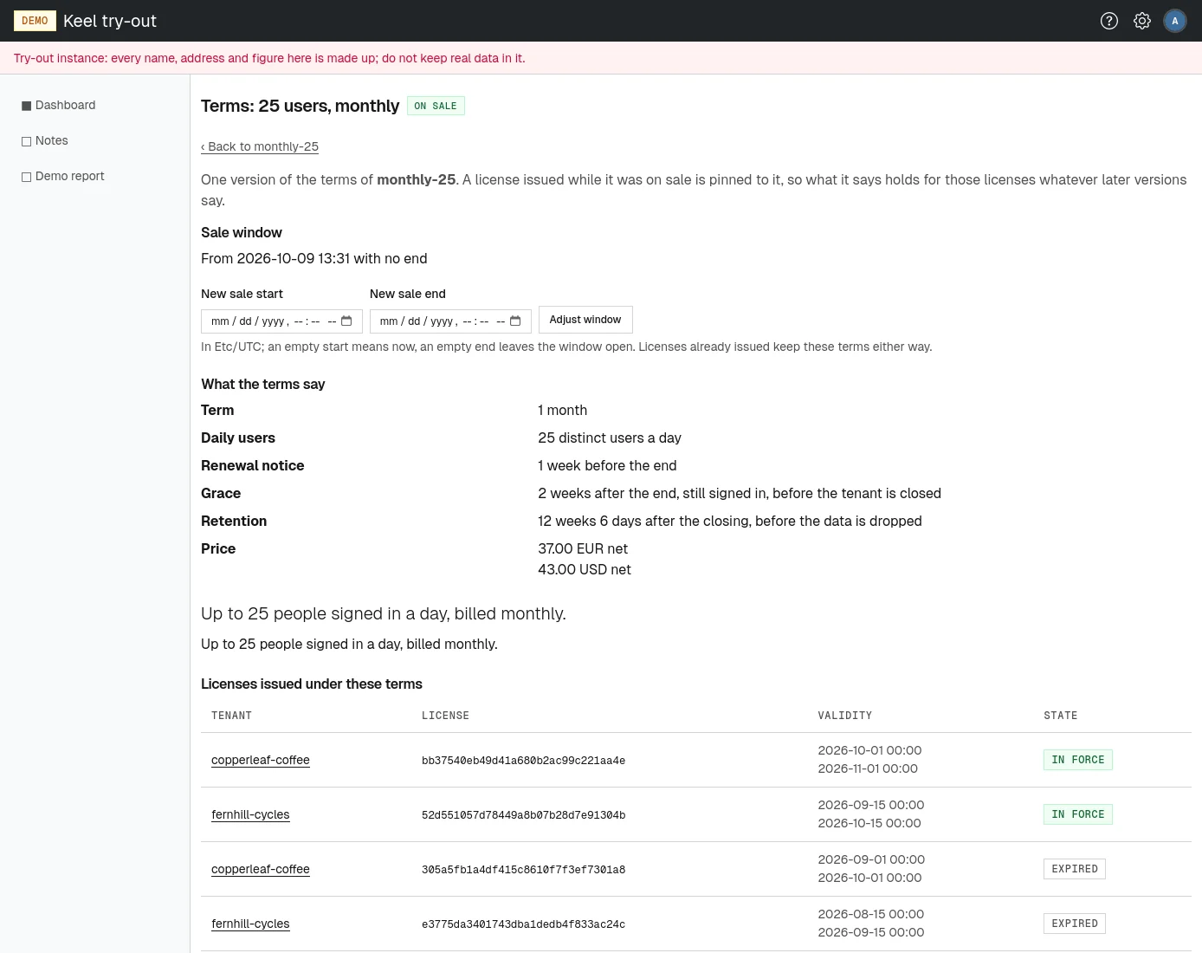Screen dimensions: 1202x953
Task: Focus the New sale start date field
Action: point(281,321)
